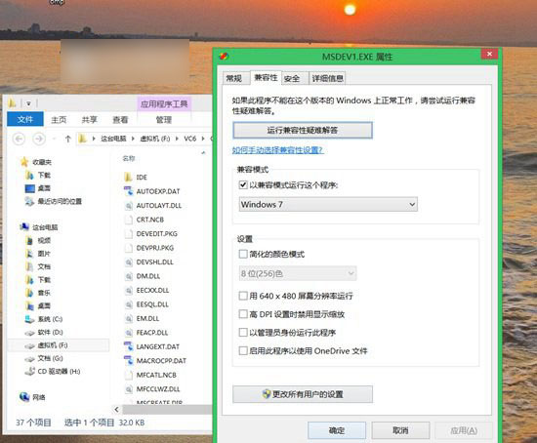Select DEVPRJ.PKG file name
The height and width of the screenshot is (443, 537).
(155, 248)
